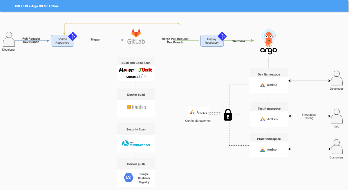Click the padlock icon between namespaces
Screen dimensions: 349x190
coord(228,115)
